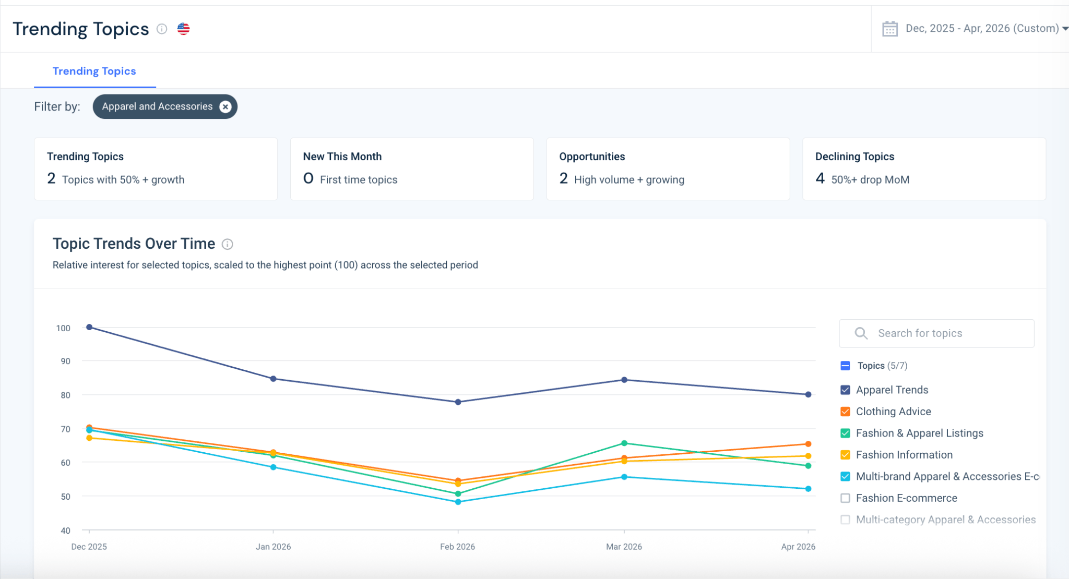Uncheck Fashion & Apparel Listings topic
This screenshot has height=579, width=1069.
coord(845,433)
